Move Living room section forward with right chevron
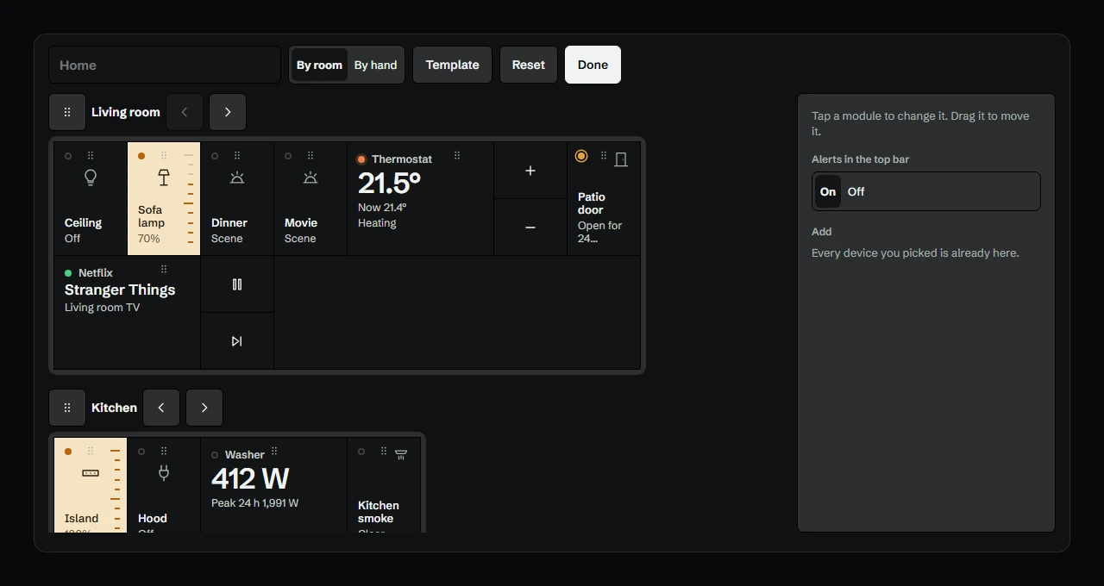 pyautogui.click(x=228, y=112)
